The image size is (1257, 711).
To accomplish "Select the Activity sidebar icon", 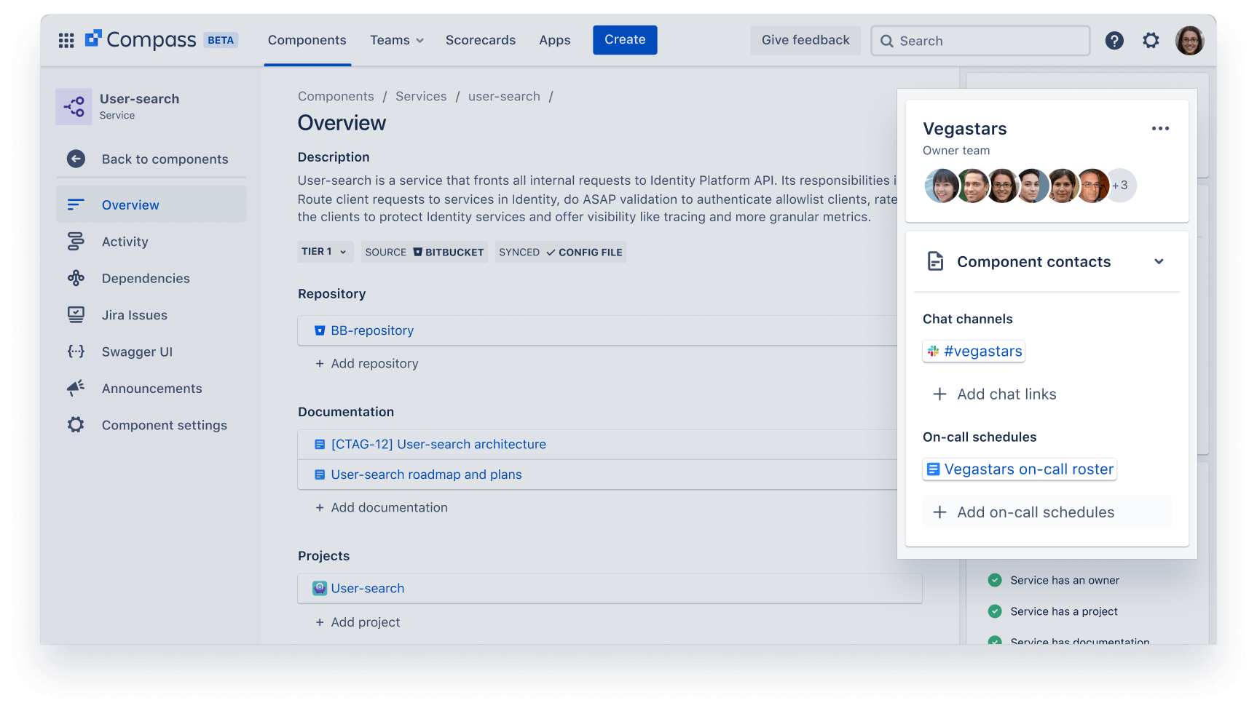I will coord(76,241).
